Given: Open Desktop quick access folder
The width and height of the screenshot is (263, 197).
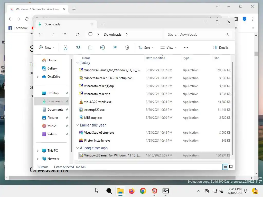Looking at the screenshot, I should point(51,93).
